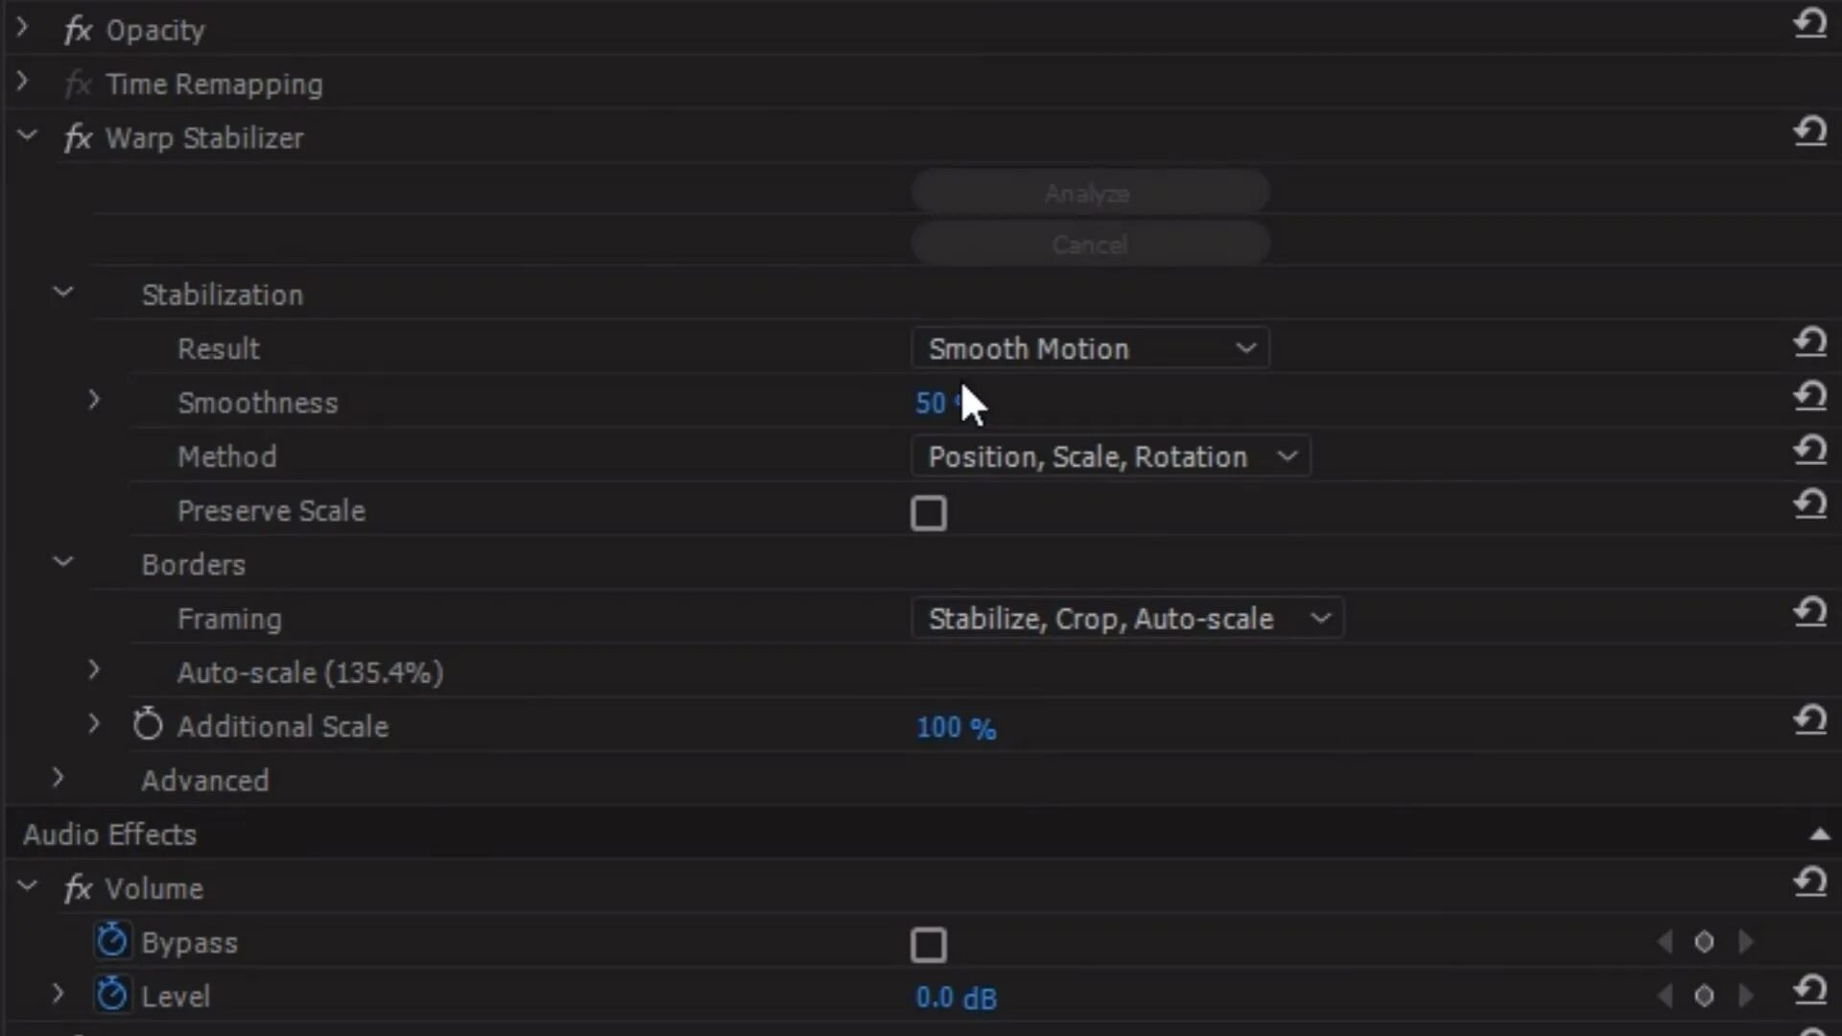Open the Result Smooth Motion dropdown
Image resolution: width=1842 pixels, height=1036 pixels.
[x=1090, y=348]
